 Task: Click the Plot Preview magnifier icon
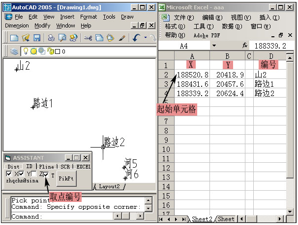point(62,38)
